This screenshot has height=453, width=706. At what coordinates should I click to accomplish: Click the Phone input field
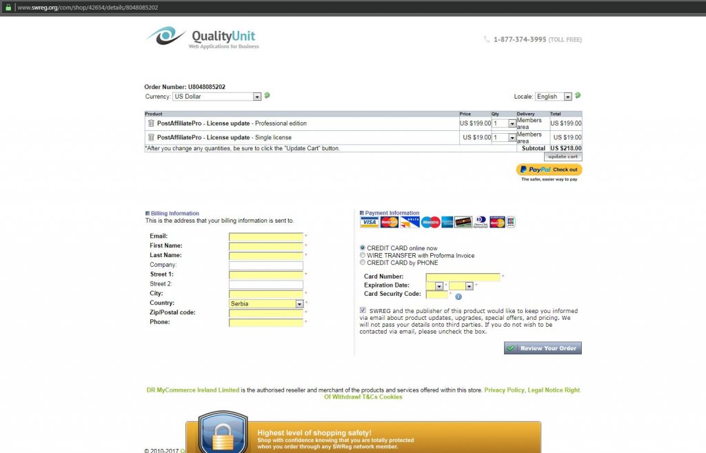point(266,323)
